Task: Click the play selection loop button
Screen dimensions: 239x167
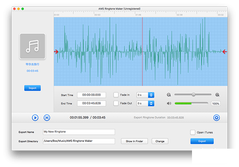Action: [x=47, y=118]
